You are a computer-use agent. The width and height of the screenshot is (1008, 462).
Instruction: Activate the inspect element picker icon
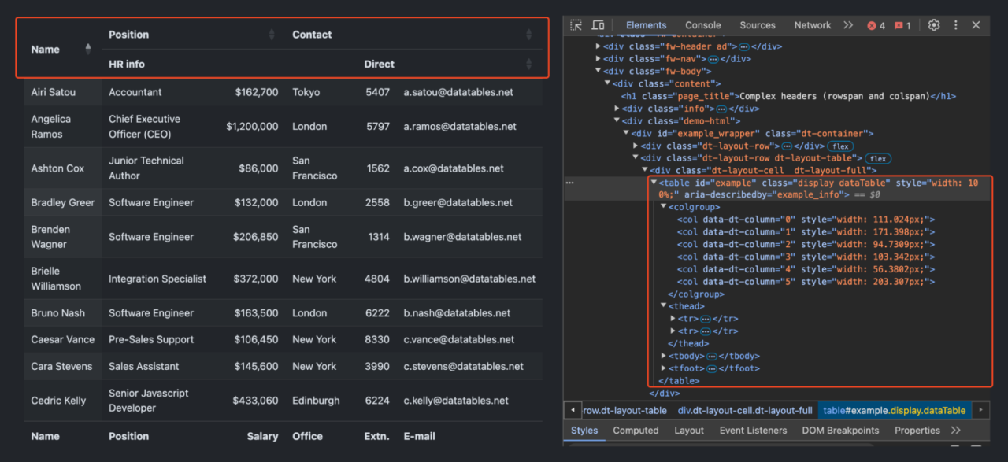click(576, 25)
